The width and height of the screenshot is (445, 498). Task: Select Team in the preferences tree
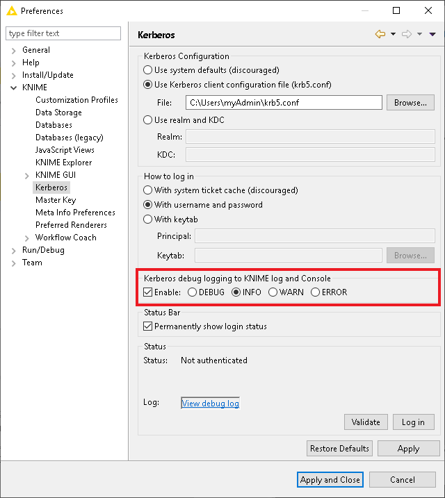(32, 263)
